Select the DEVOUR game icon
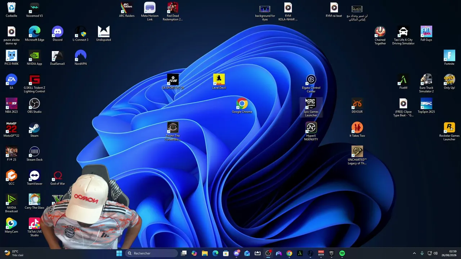This screenshot has width=461, height=259. 357,106
